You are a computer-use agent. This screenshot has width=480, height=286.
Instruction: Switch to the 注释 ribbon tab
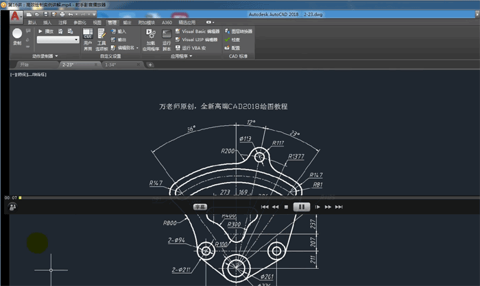pyautogui.click(x=62, y=23)
